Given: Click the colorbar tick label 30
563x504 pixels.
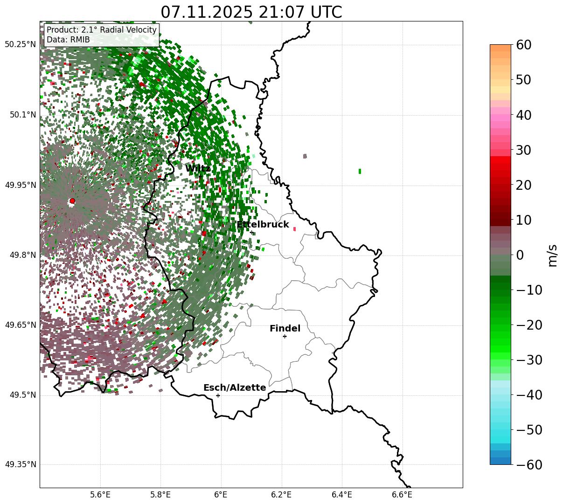Looking at the screenshot, I should click(524, 150).
